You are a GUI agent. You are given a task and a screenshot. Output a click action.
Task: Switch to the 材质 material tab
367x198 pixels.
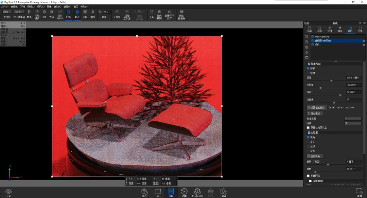pyautogui.click(x=319, y=30)
